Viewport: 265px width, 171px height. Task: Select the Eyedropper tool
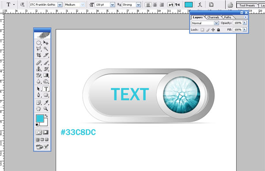click(46, 102)
